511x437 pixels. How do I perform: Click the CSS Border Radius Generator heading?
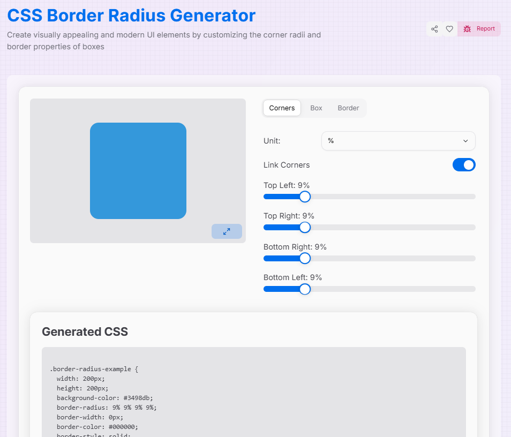(x=131, y=16)
